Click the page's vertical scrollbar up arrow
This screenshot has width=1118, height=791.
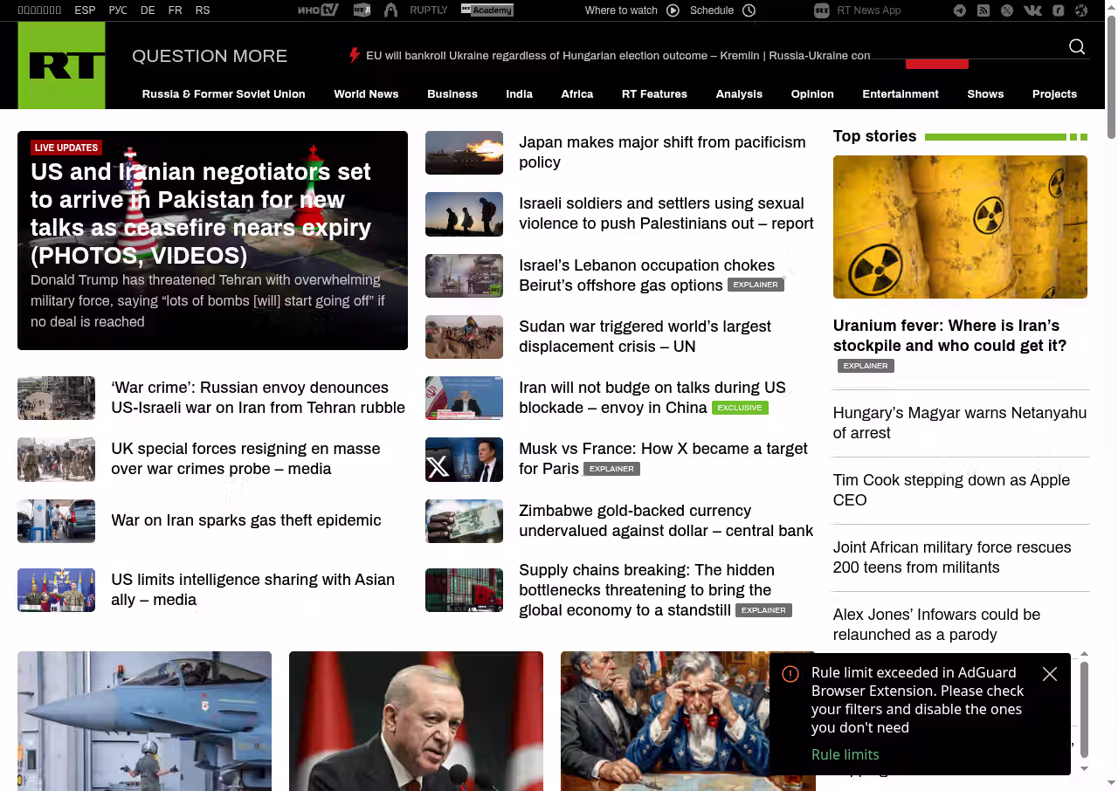click(x=1111, y=7)
